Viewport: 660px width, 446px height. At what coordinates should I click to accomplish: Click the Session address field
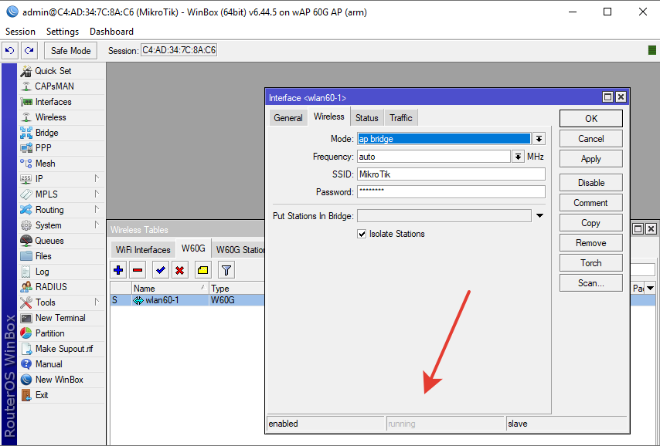click(x=179, y=50)
